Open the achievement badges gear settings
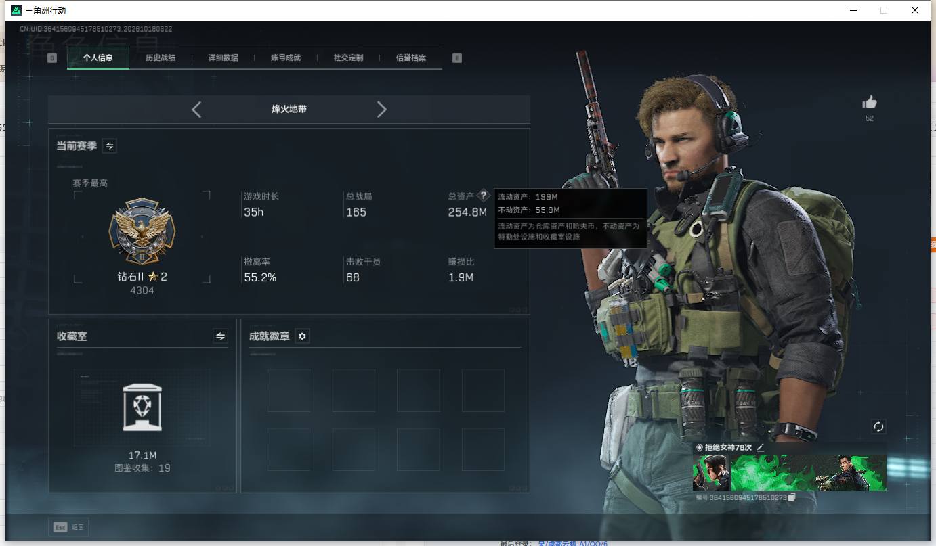This screenshot has height=546, width=936. click(303, 336)
